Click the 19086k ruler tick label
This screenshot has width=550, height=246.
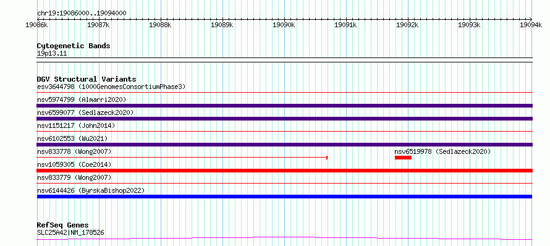[37, 25]
